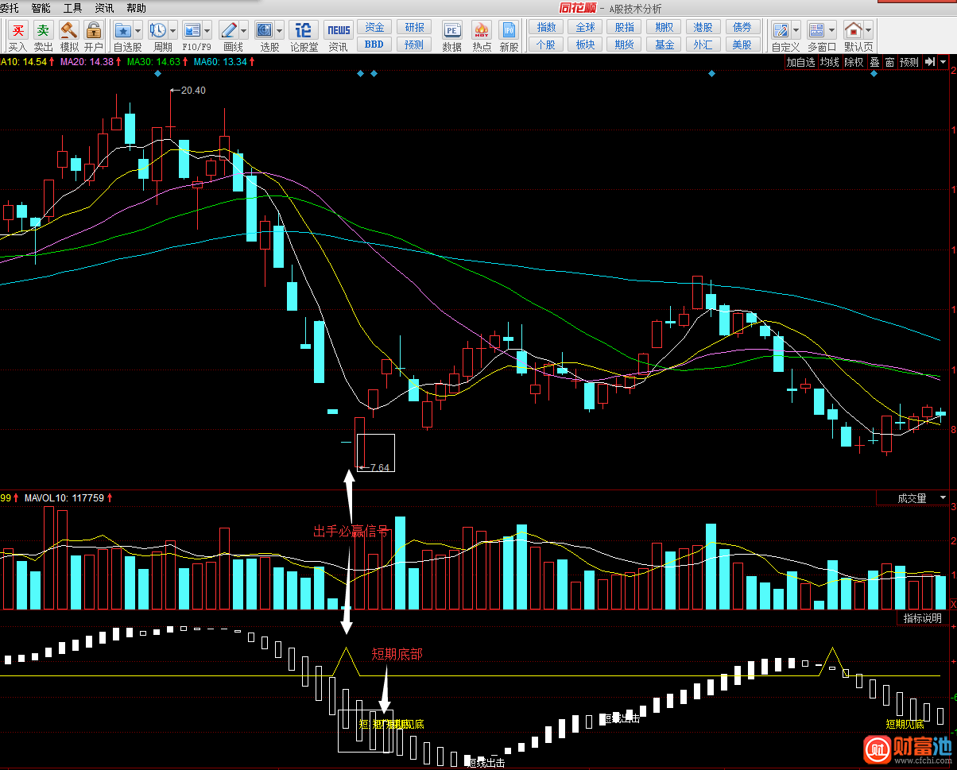
Task: Click the 板块 sector button
Action: click(x=585, y=44)
